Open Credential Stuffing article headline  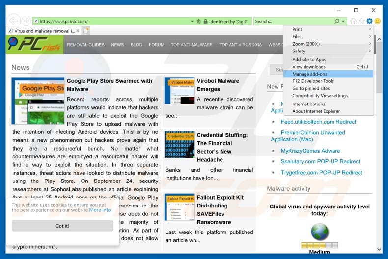click(x=222, y=147)
